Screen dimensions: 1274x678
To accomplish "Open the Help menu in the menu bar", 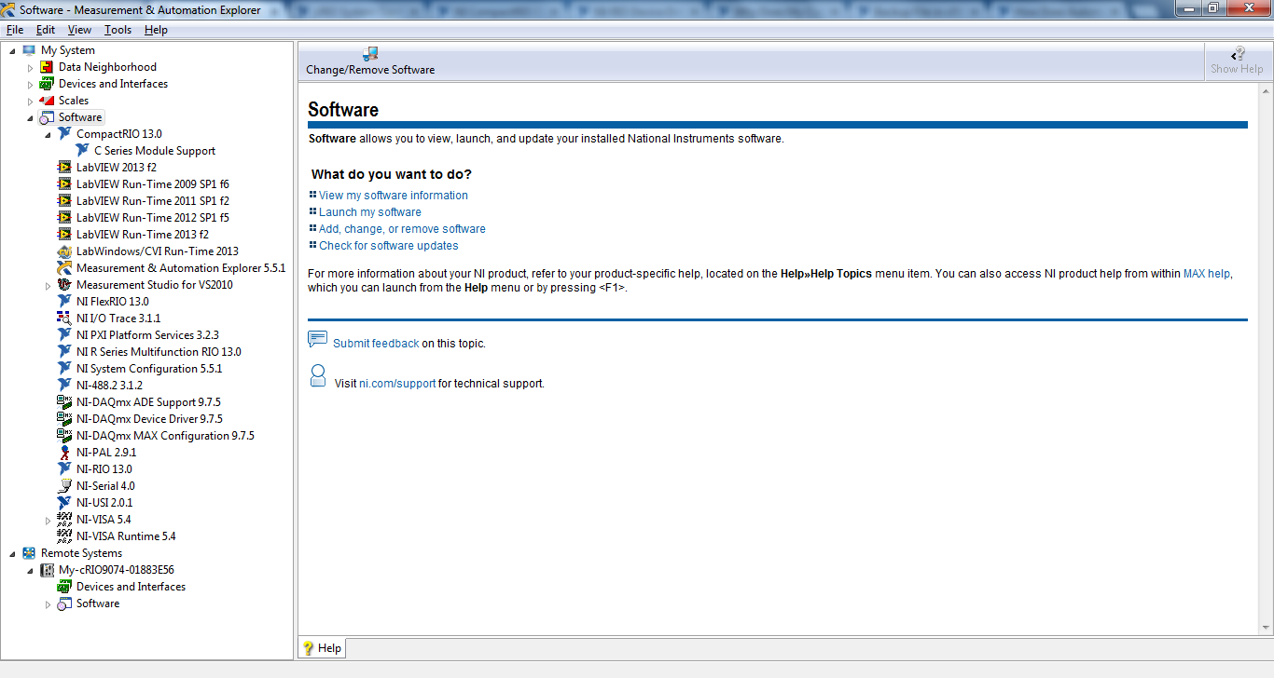I will [156, 30].
